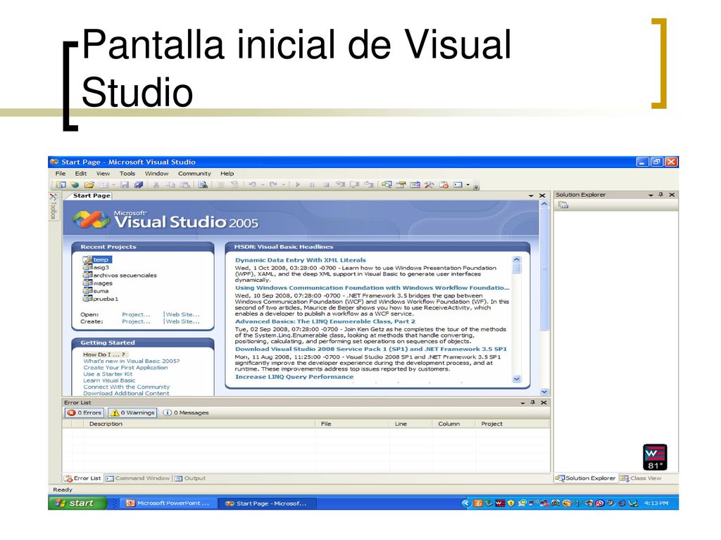The image size is (721, 540).
Task: Open toolbar options overflow dropdown
Action: click(x=477, y=186)
